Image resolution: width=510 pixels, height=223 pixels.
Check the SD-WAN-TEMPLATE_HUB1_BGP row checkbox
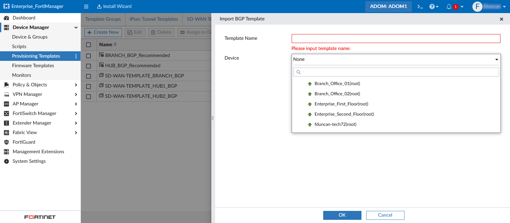(89, 86)
